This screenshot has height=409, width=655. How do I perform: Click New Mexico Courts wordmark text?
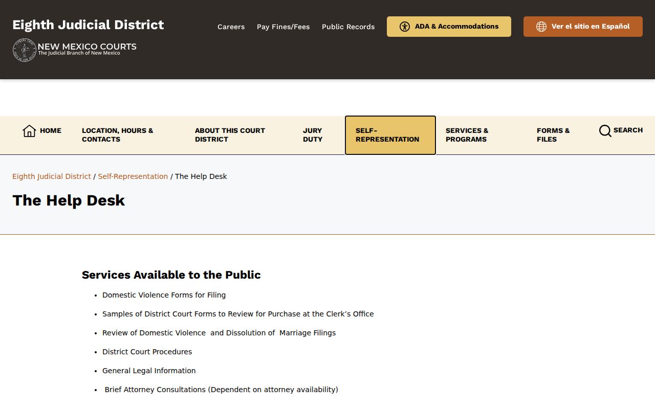87,47
